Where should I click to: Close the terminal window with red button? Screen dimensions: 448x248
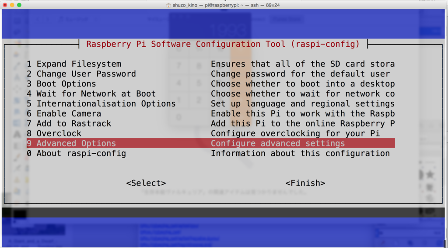(x=5, y=5)
